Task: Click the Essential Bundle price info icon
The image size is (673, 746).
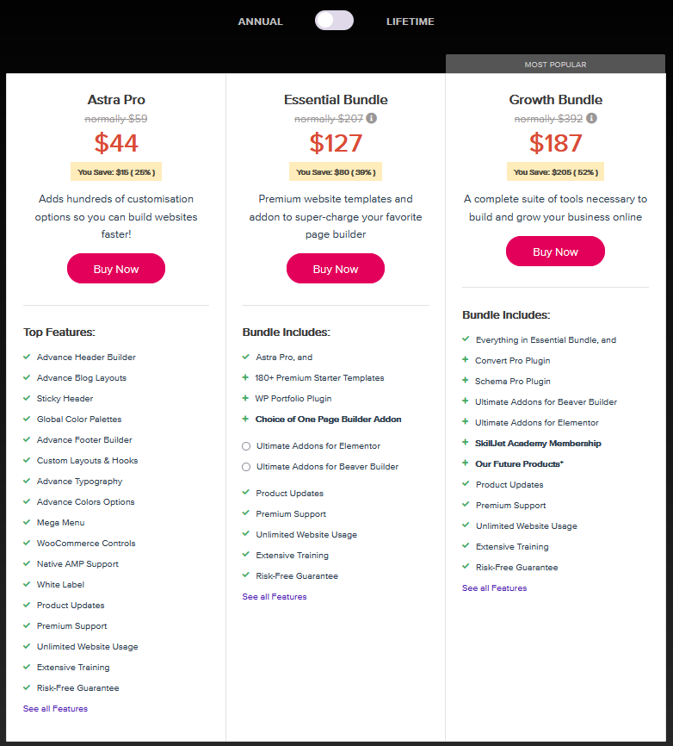Action: coord(372,119)
